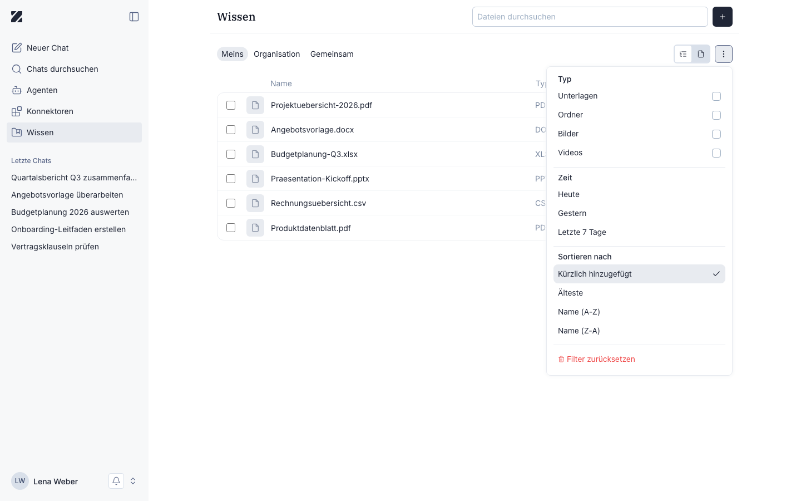Image resolution: width=801 pixels, height=501 pixels.
Task: Click file icon of Angebotsvorlage.docx
Action: coord(255,130)
